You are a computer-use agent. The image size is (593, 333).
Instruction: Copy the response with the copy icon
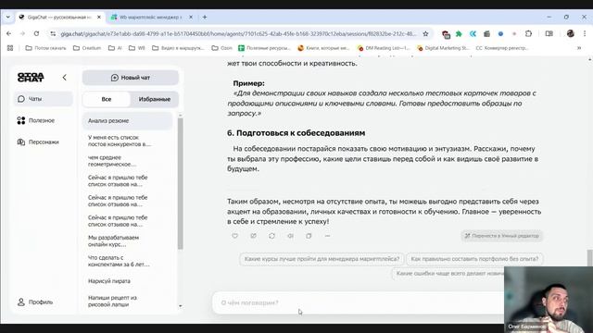click(x=309, y=236)
